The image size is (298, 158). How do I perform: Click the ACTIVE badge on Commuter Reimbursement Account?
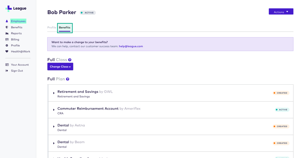click(282, 110)
